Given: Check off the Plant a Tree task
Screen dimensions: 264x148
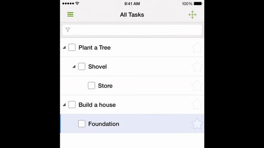Looking at the screenshot, I should coord(72,48).
